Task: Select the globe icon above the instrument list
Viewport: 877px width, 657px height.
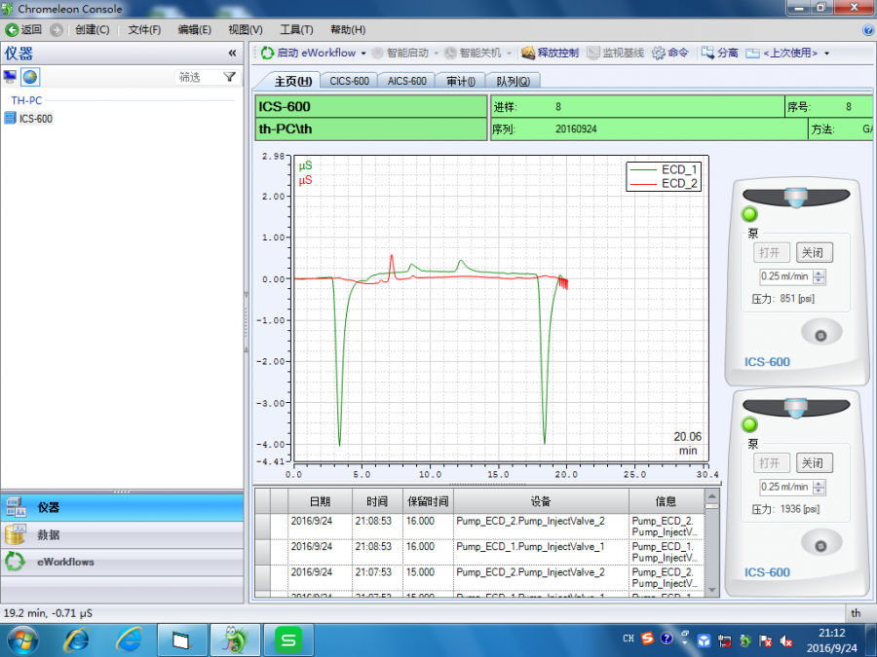Action: click(30, 77)
